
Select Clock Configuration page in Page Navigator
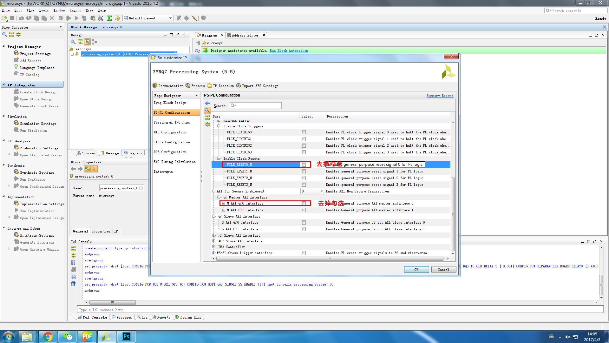click(x=172, y=142)
